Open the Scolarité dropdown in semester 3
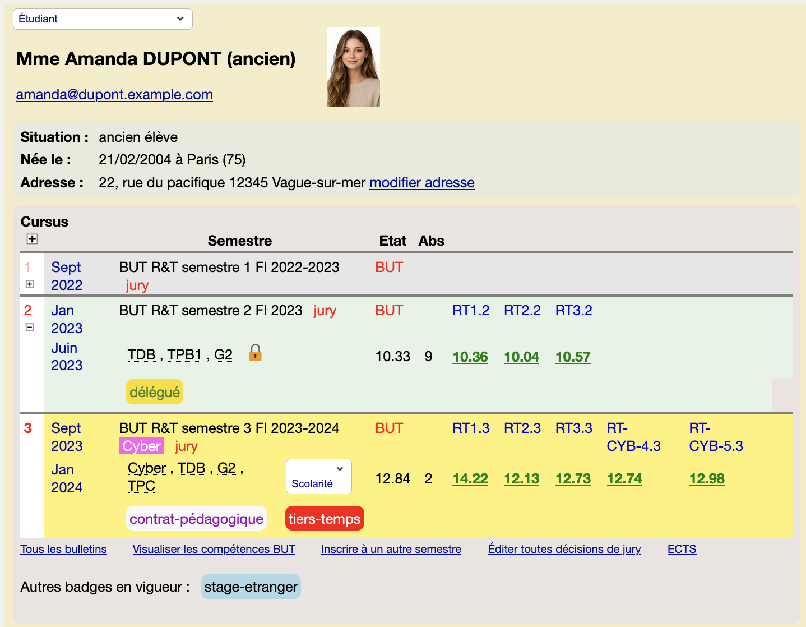 318,476
